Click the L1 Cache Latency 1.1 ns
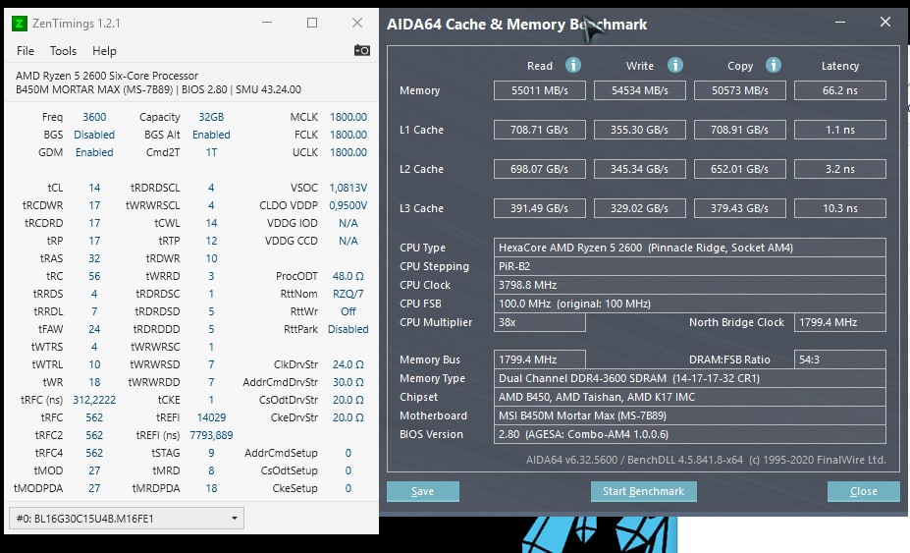This screenshot has width=910, height=553. pos(839,130)
